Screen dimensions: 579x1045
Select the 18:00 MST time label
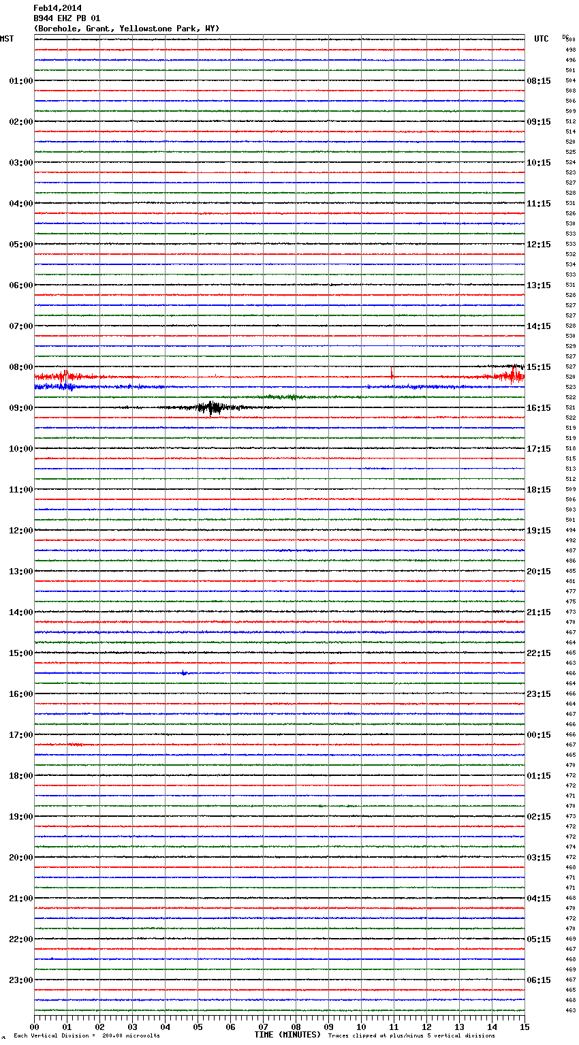point(21,776)
